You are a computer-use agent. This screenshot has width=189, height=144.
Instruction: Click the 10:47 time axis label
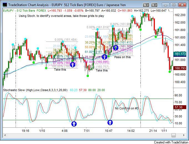click(x=109, y=131)
